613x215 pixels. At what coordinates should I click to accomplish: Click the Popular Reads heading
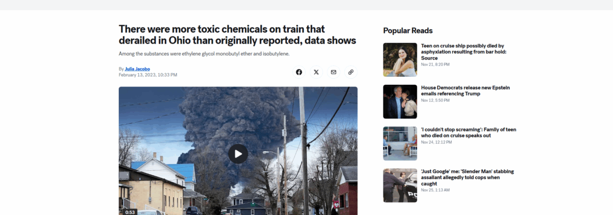(x=408, y=31)
